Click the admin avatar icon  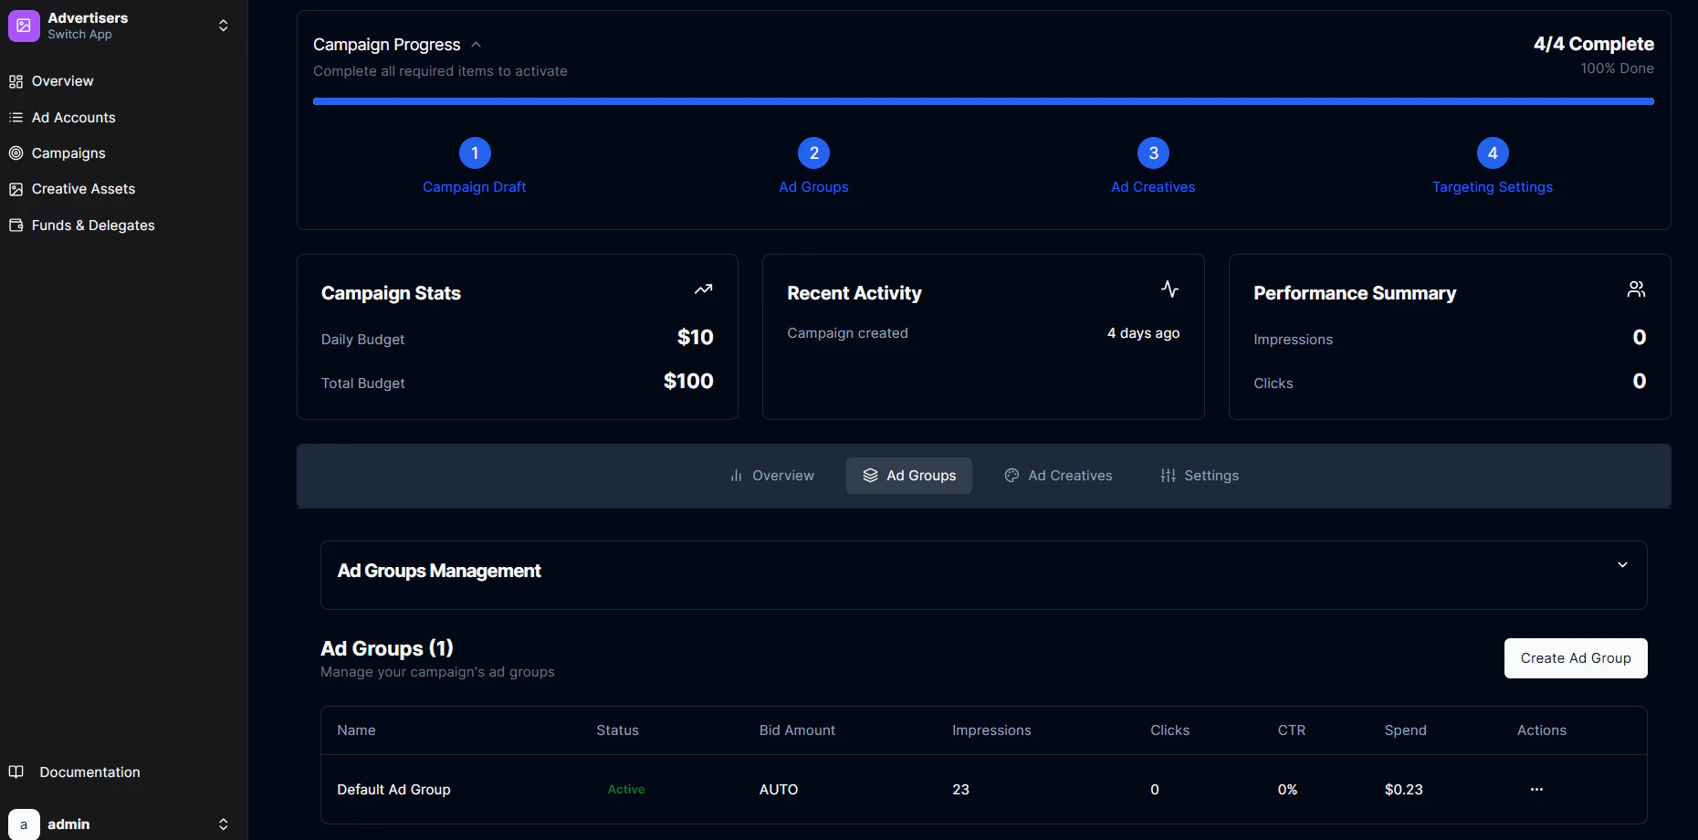(24, 824)
